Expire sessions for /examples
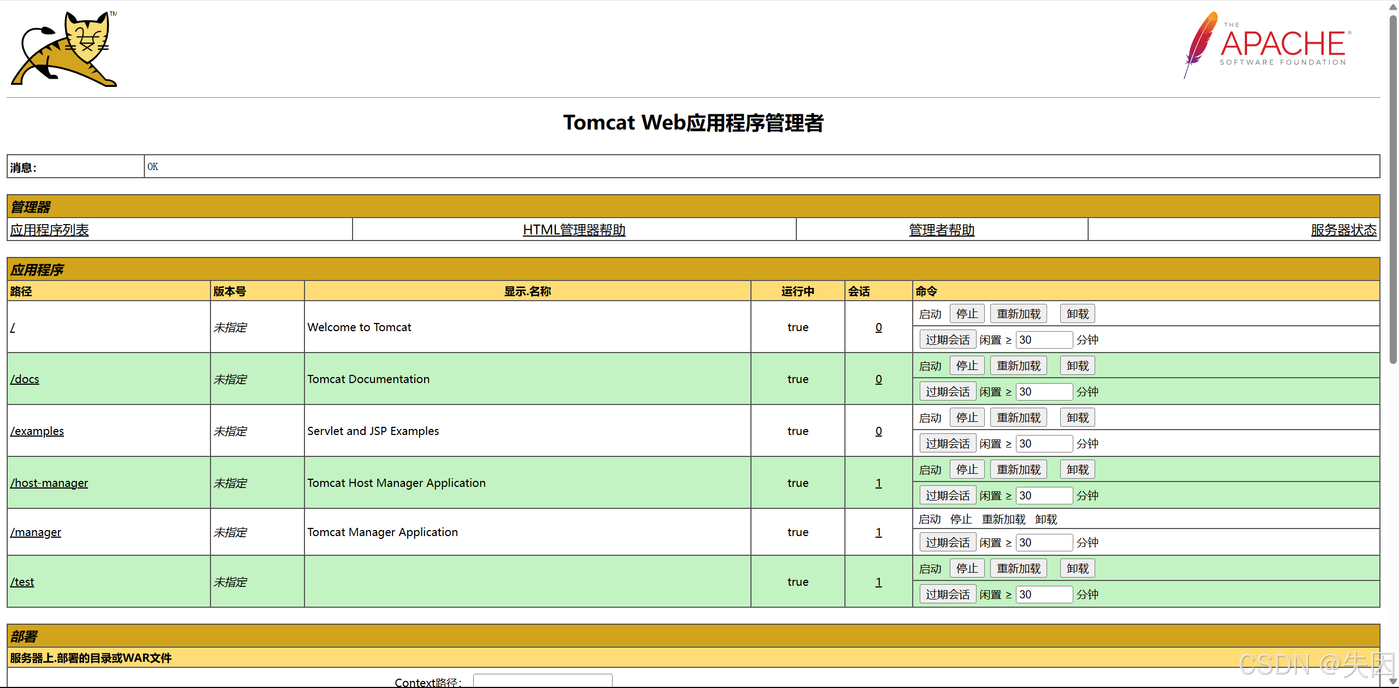Image resolution: width=1399 pixels, height=688 pixels. pos(948,443)
